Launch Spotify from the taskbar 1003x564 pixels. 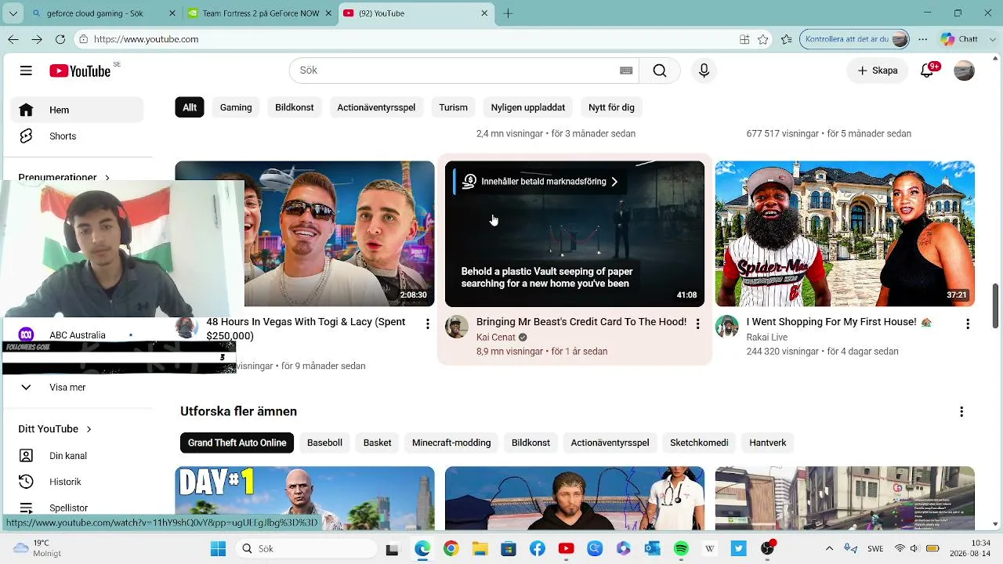point(681,548)
